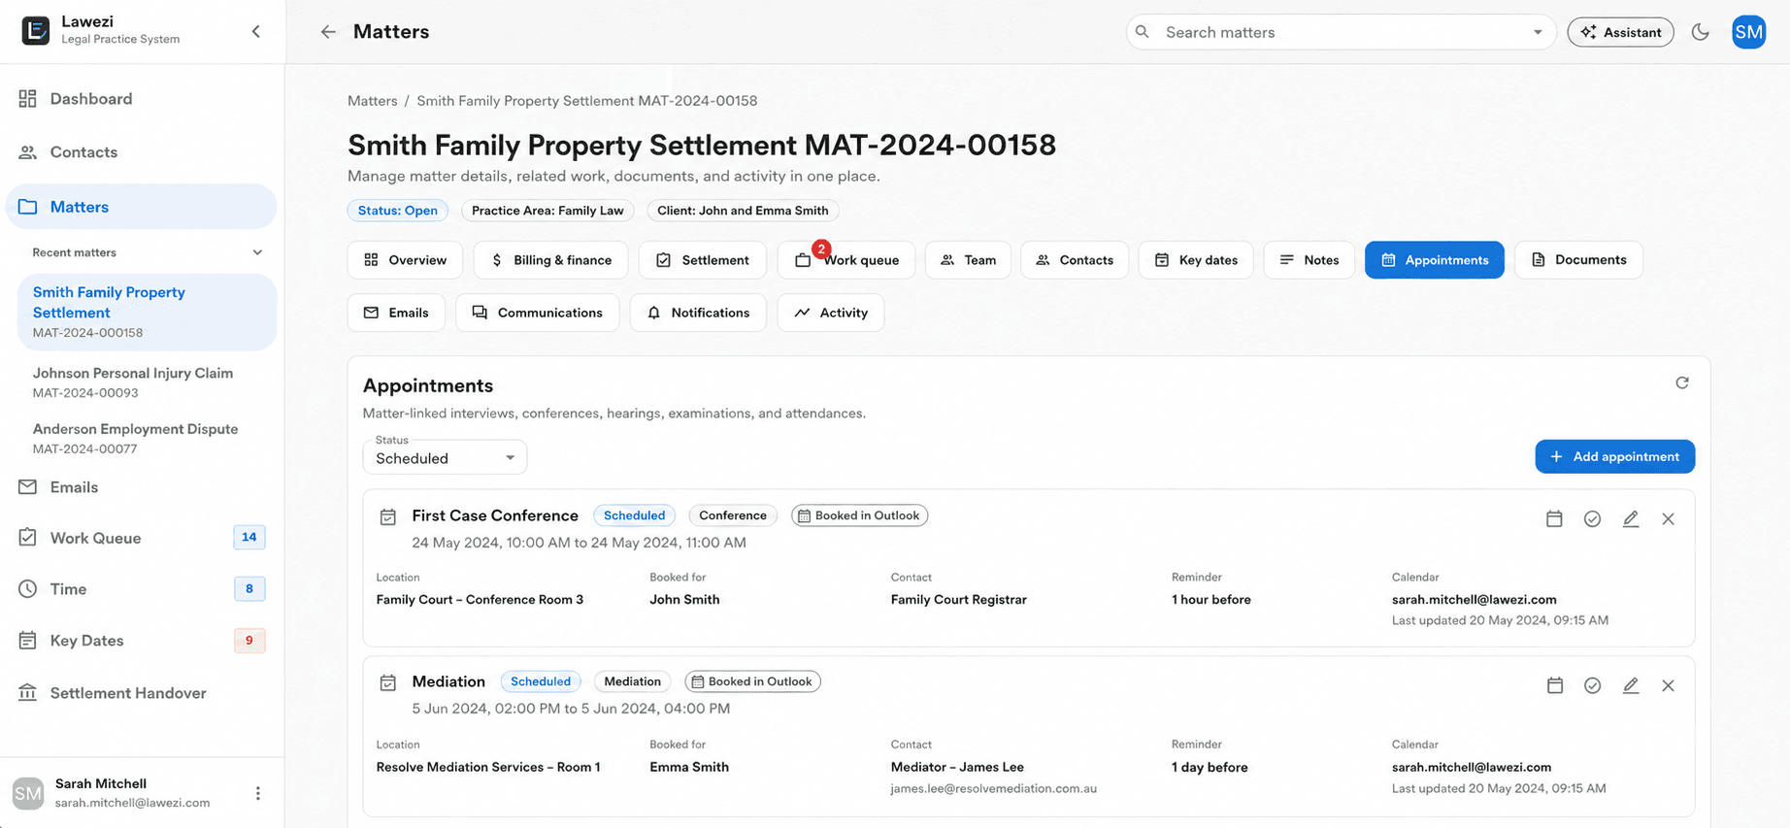Switch to the Notifications tab

[698, 313]
